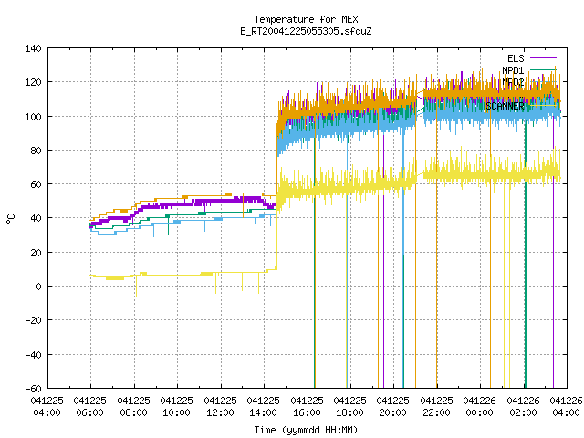The image size is (584, 438).
Task: Click the y-axis tick label '20'
Action: coord(36,253)
